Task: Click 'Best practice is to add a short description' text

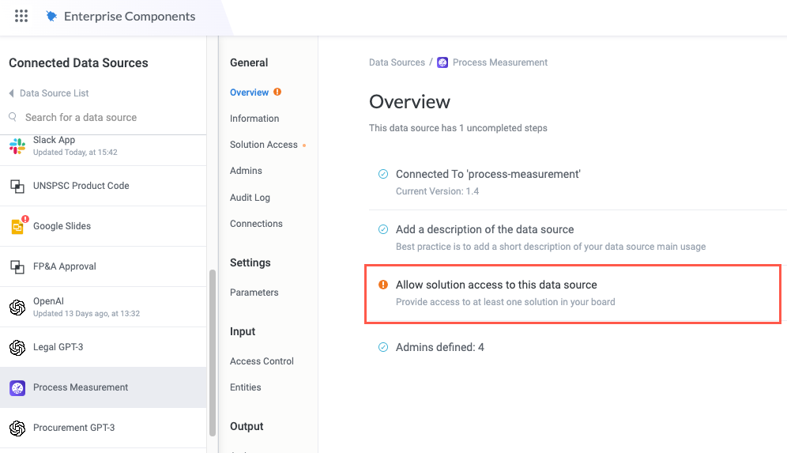Action: click(x=551, y=247)
